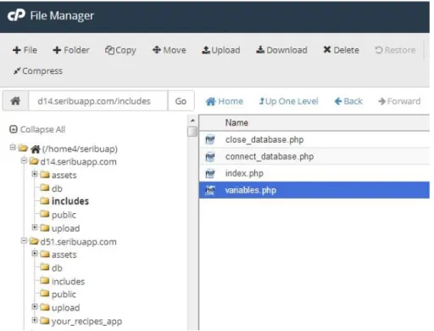Click the cPanel logo icon
The width and height of the screenshot is (434, 331).
coord(16,15)
